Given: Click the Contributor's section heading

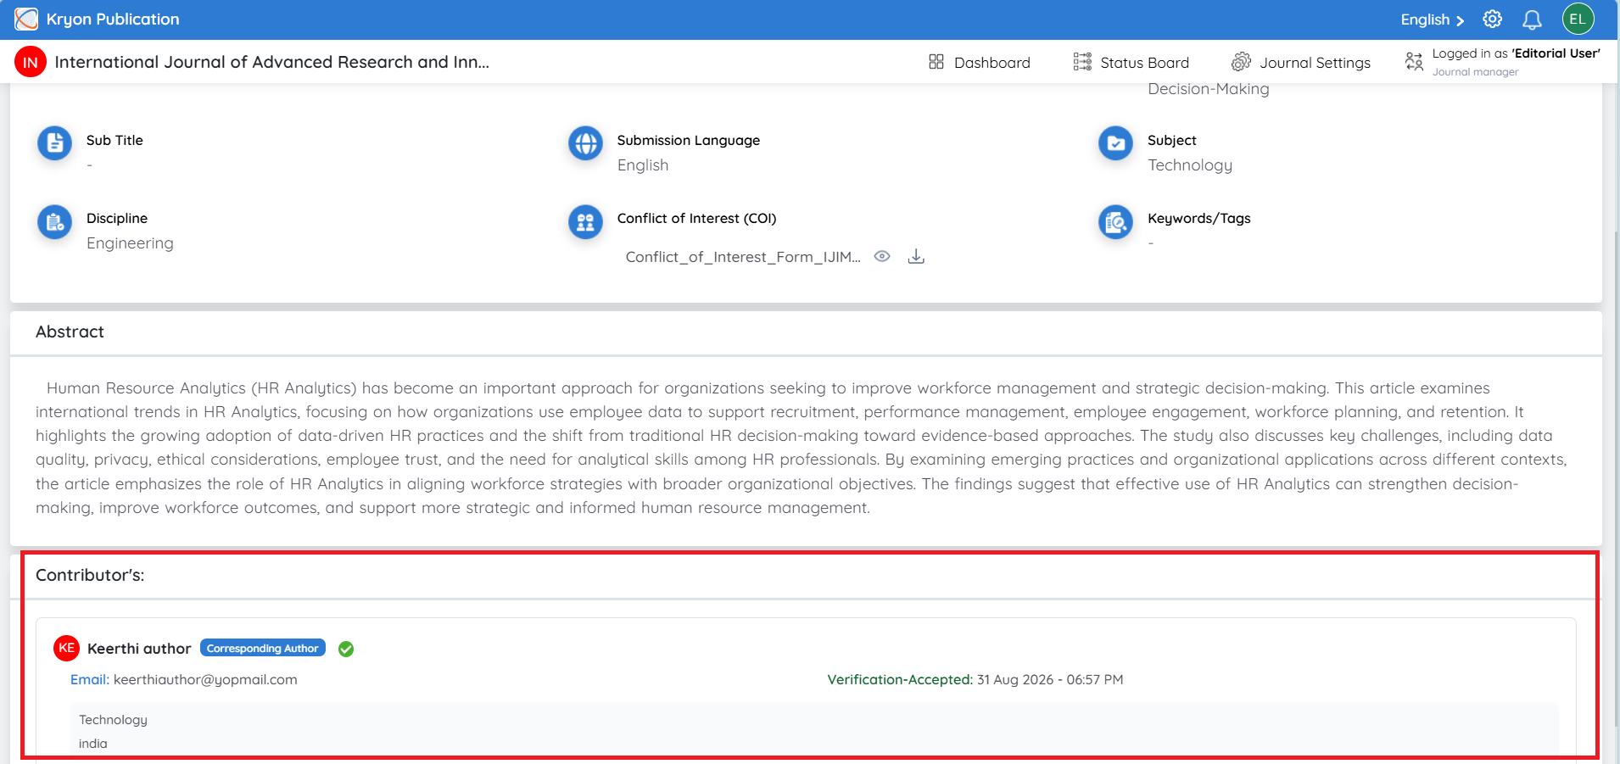Looking at the screenshot, I should [x=90, y=575].
